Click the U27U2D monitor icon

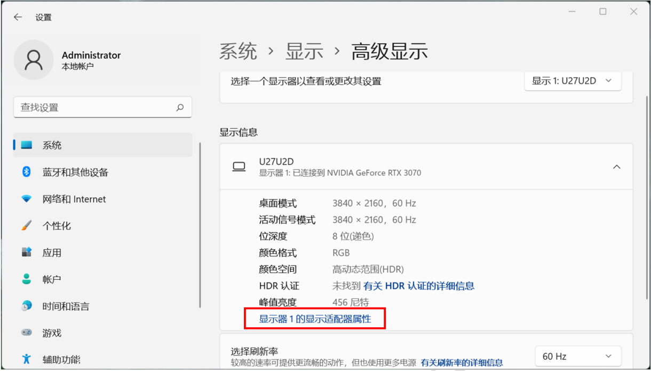coord(239,167)
